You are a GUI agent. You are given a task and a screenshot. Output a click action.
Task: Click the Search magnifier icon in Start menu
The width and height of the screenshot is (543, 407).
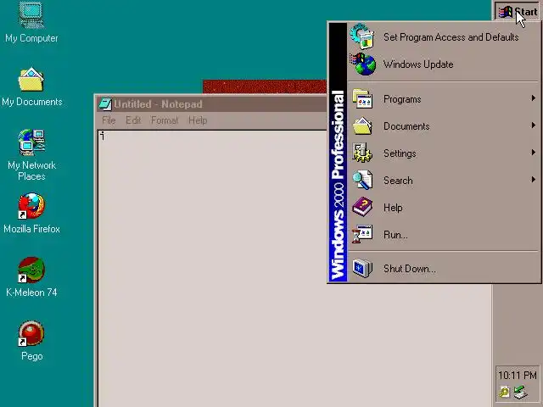pos(362,180)
